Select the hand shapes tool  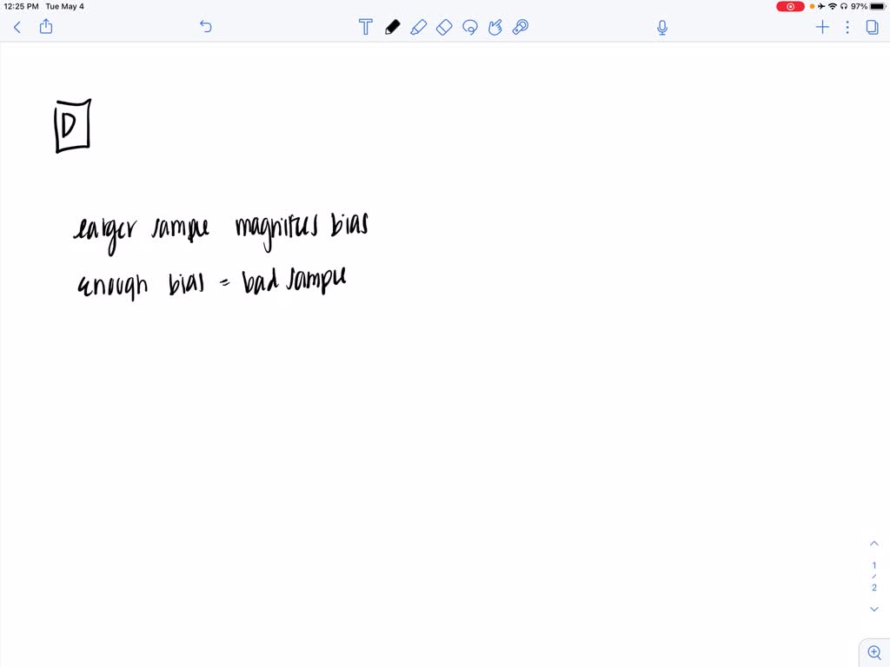495,27
